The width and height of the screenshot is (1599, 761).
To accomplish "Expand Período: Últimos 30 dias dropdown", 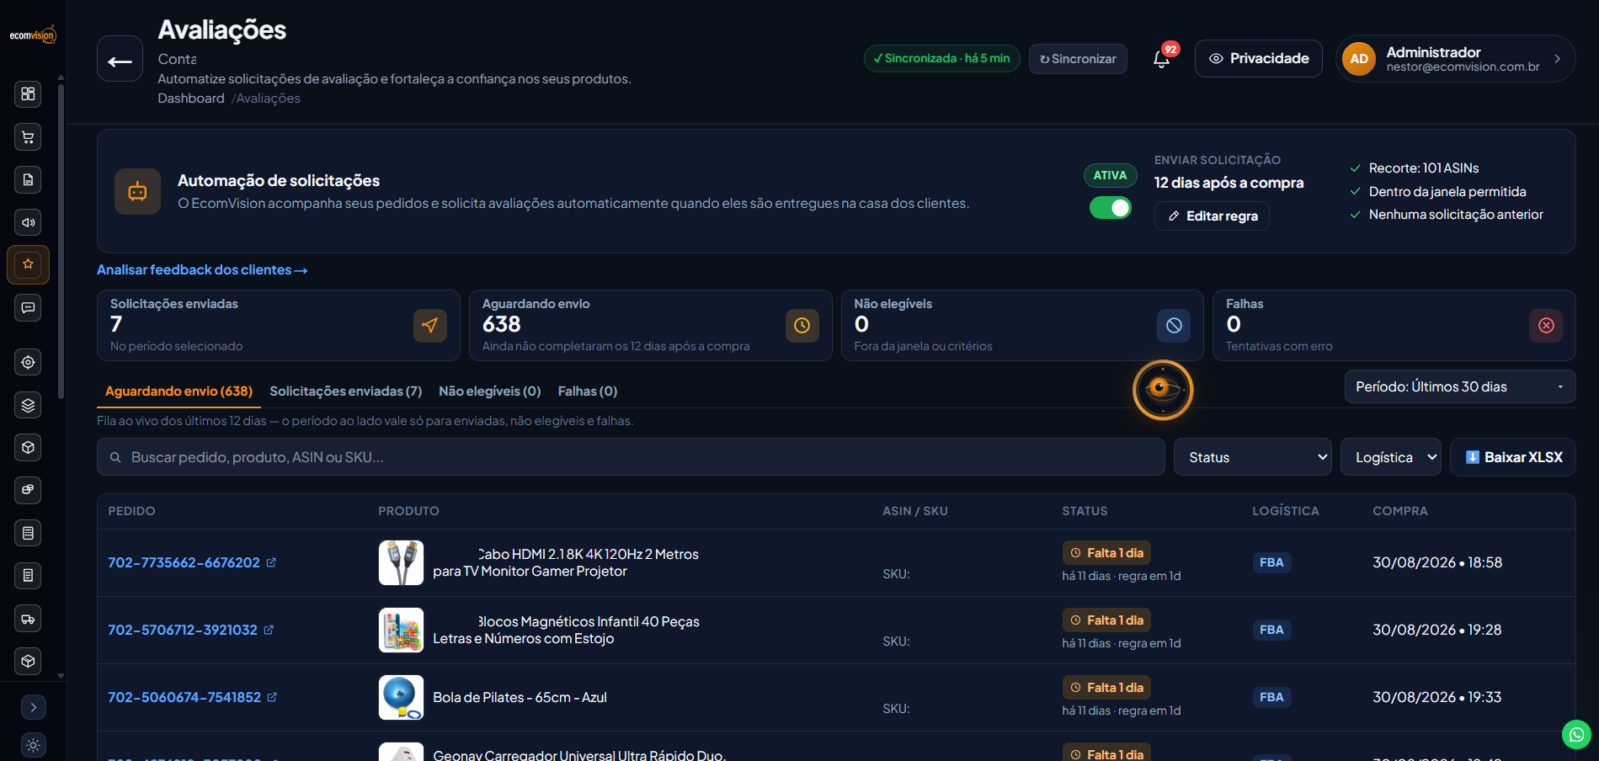I will click(1459, 386).
